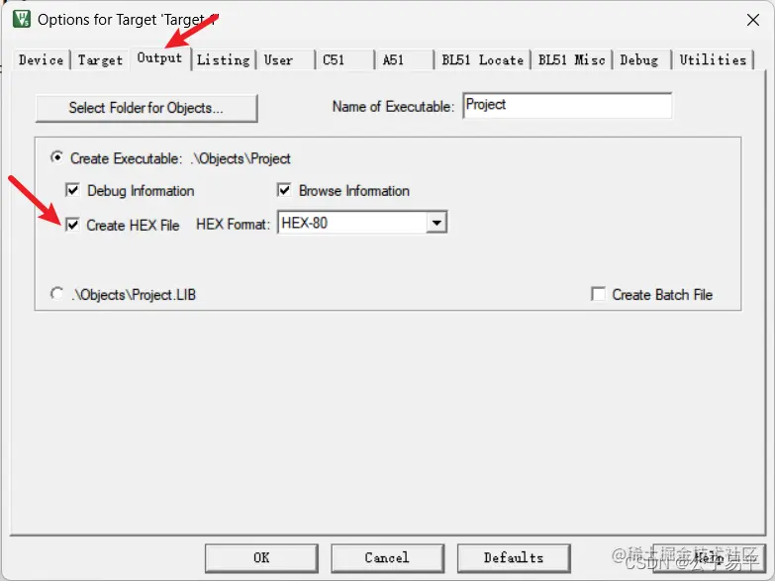Image resolution: width=775 pixels, height=581 pixels.
Task: Toggle the Browse Information checkbox
Action: 284,190
